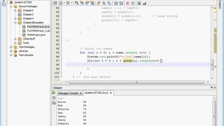Click the Stop icon in Output sidebar
This screenshot has height=126, width=224.
(54, 98)
